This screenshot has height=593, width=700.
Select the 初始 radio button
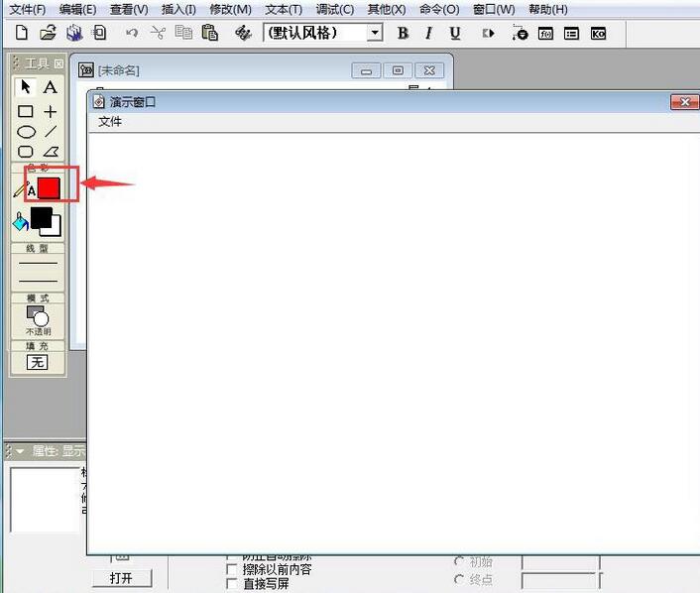[458, 561]
